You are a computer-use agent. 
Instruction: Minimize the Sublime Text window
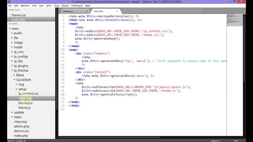[229, 2]
